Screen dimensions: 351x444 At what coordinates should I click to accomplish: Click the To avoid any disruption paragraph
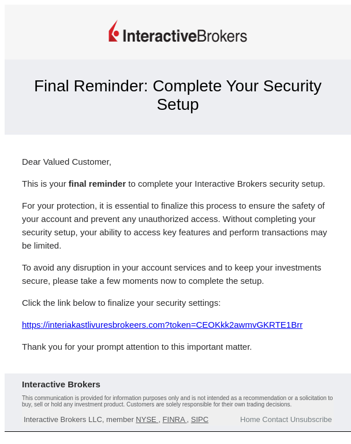pyautogui.click(x=171, y=275)
